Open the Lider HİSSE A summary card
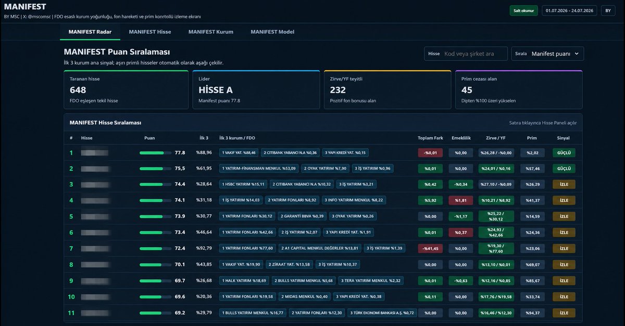This screenshot has width=625, height=326. (256, 90)
